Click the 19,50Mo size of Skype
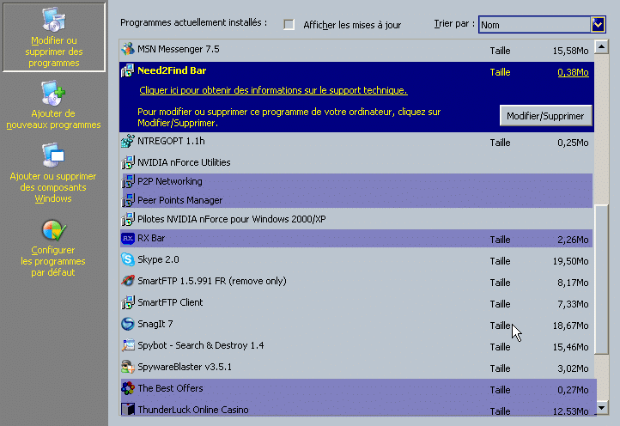The height and width of the screenshot is (426, 620). click(570, 261)
